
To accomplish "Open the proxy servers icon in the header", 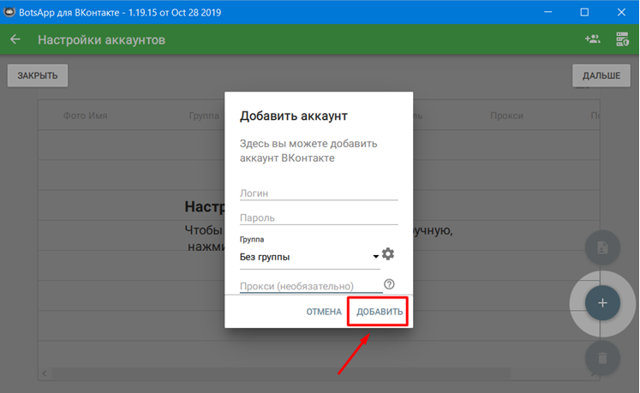I will click(622, 39).
